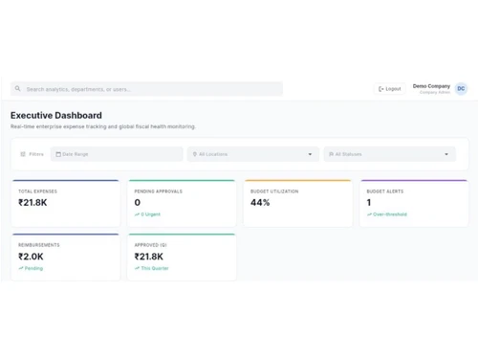Click the Filters label
The height and width of the screenshot is (359, 478).
[36, 154]
